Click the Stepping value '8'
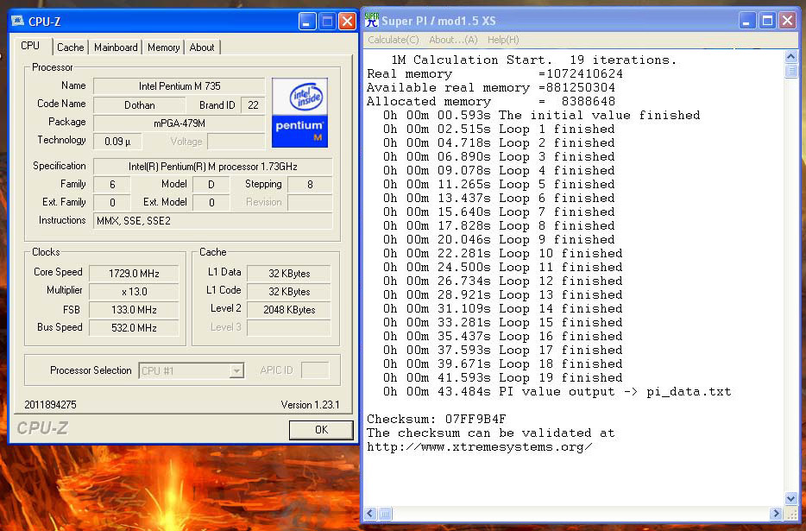Screen dimensions: 806x531 (x=310, y=184)
